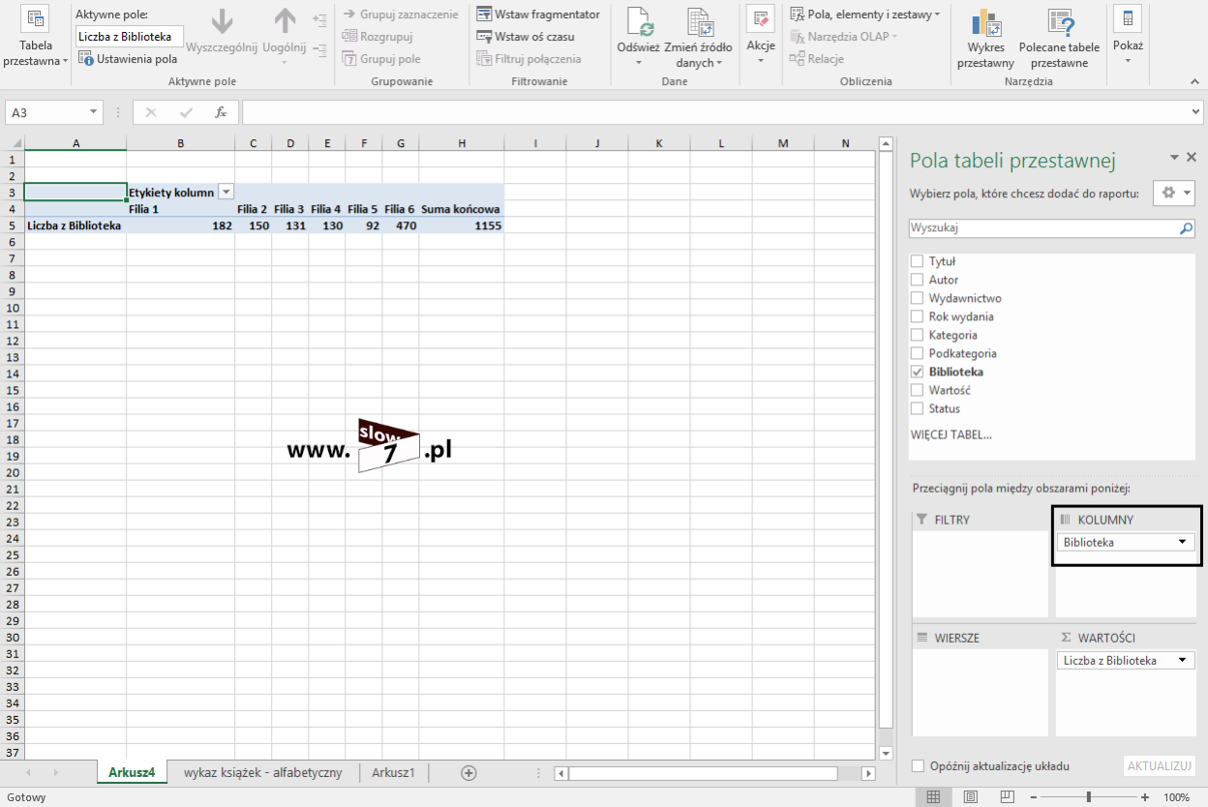Check the Wydawnictwo field checkbox
The image size is (1208, 807).
point(917,298)
